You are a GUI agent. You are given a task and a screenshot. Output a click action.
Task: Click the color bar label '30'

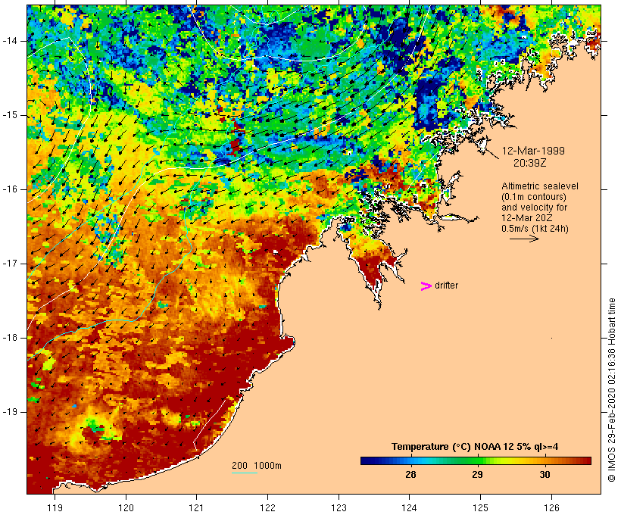(545, 474)
